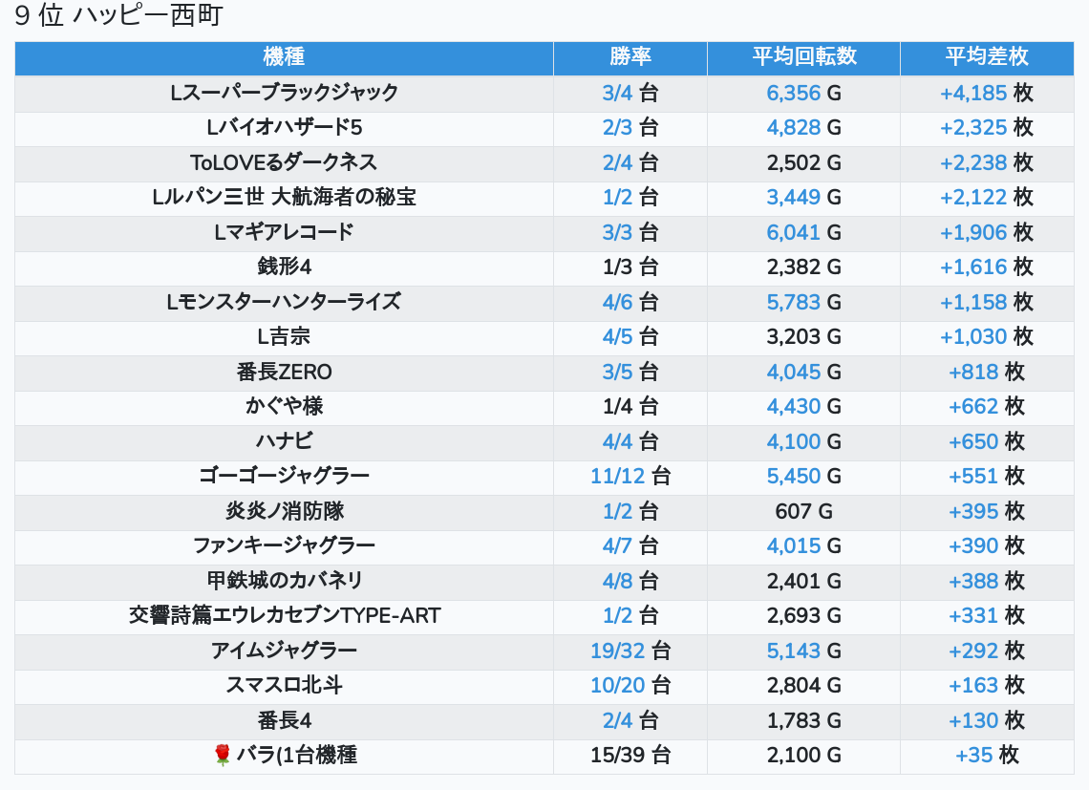Click 5,143 G average spins value
This screenshot has height=790, width=1089.
tap(803, 651)
